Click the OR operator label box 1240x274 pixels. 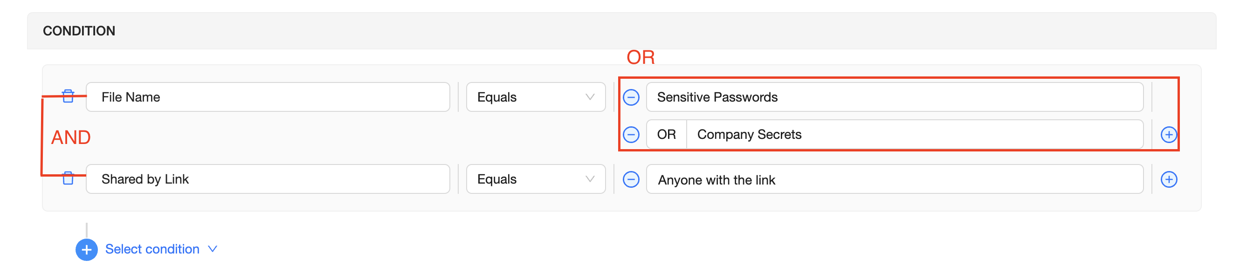click(666, 134)
